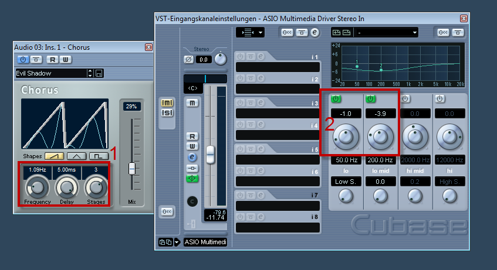
Task: Toggle the Chorus effect power button
Action: coord(23,59)
